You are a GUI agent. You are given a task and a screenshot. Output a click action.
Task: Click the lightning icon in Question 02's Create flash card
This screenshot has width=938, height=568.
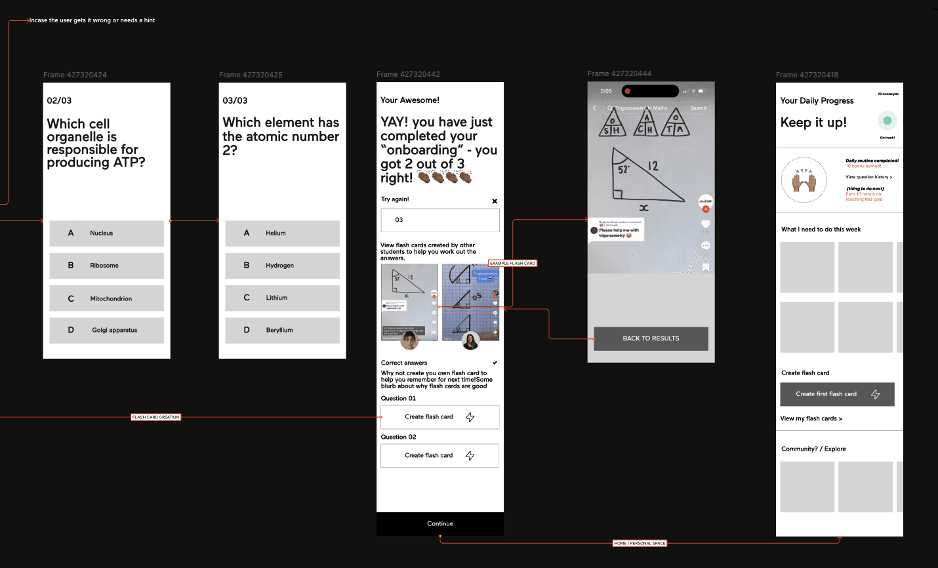[470, 456]
